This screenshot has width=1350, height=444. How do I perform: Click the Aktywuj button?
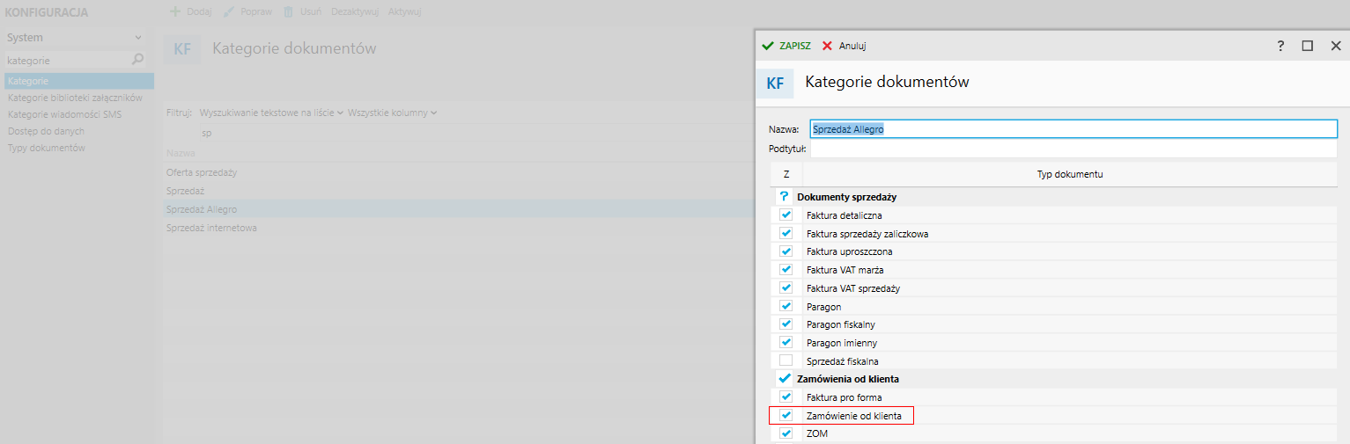tap(404, 12)
